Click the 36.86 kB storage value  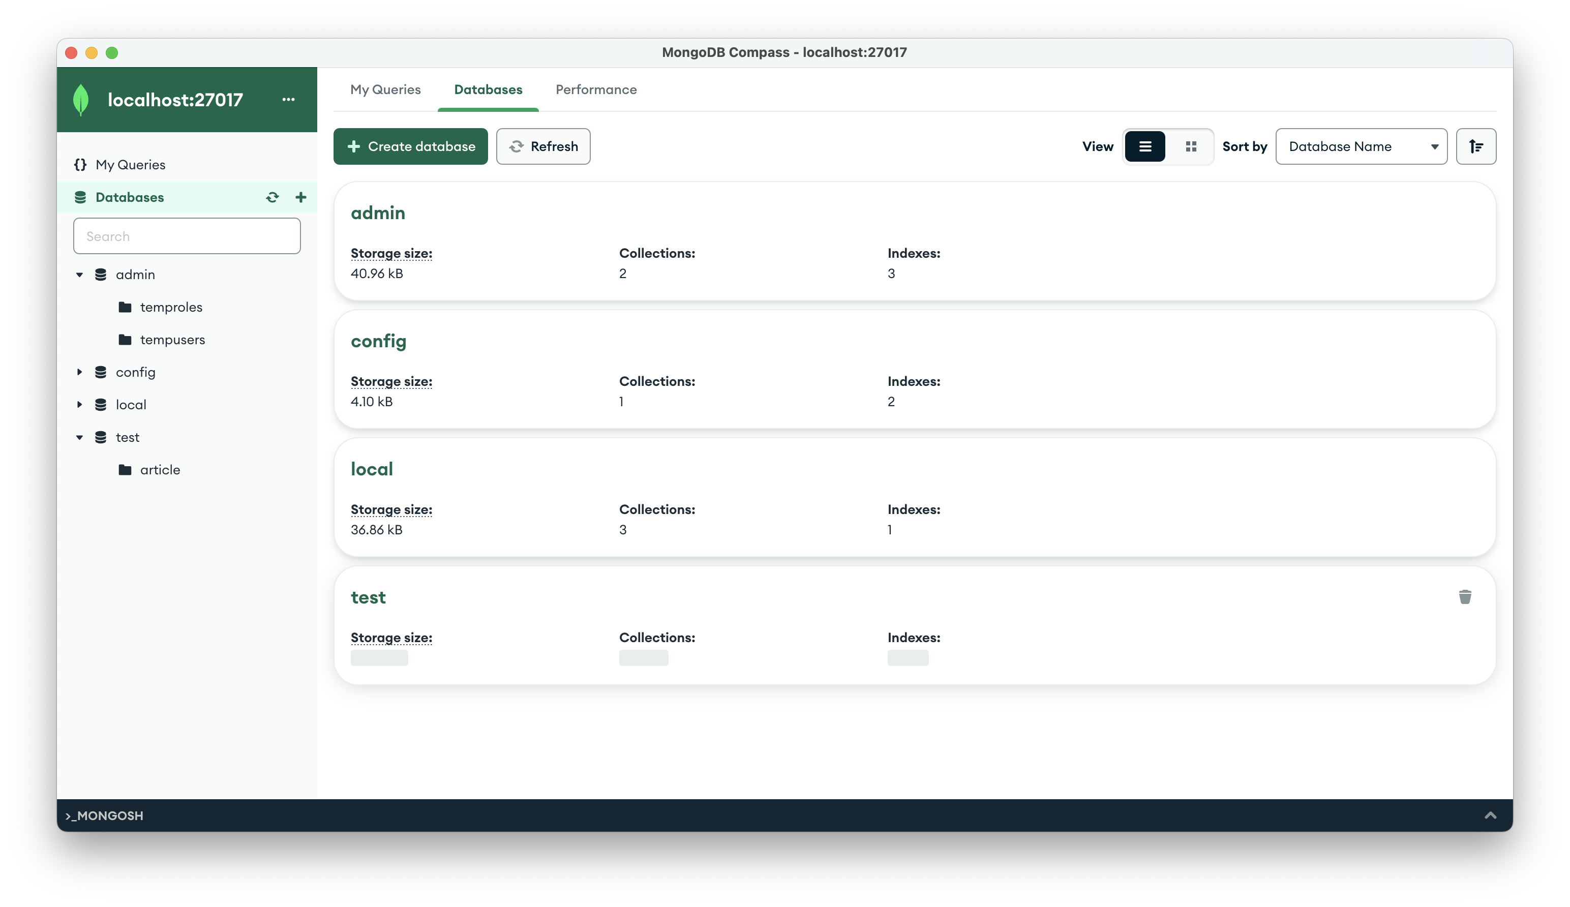click(376, 530)
